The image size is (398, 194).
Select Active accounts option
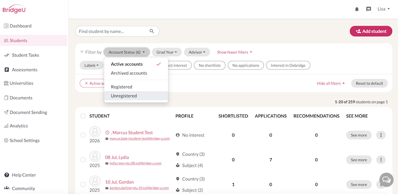136,64
